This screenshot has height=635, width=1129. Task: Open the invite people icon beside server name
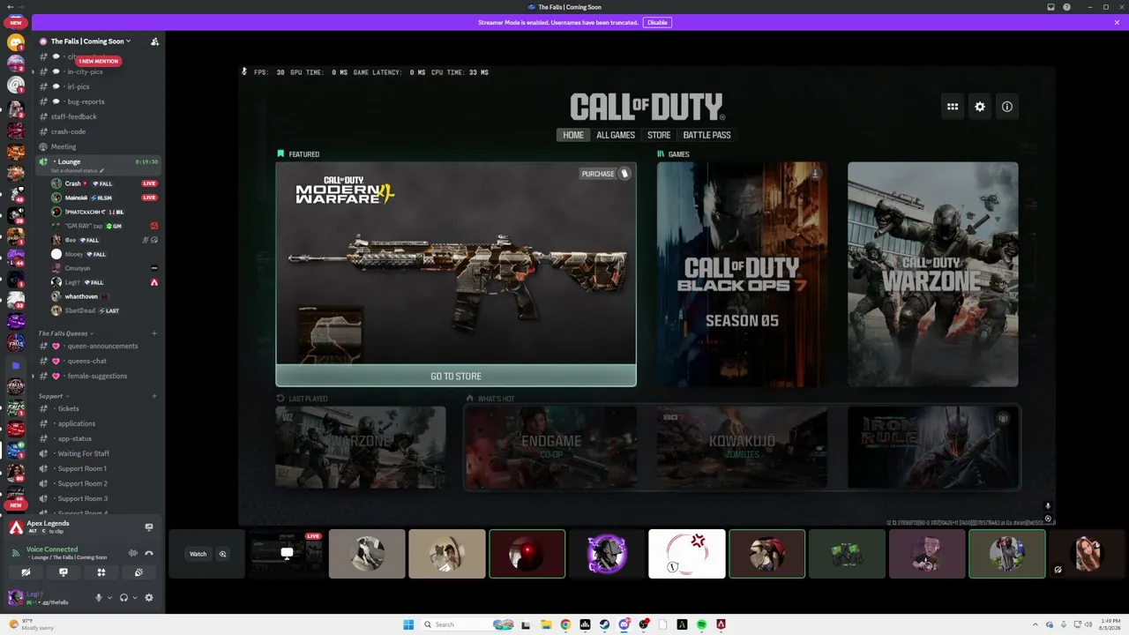154,41
